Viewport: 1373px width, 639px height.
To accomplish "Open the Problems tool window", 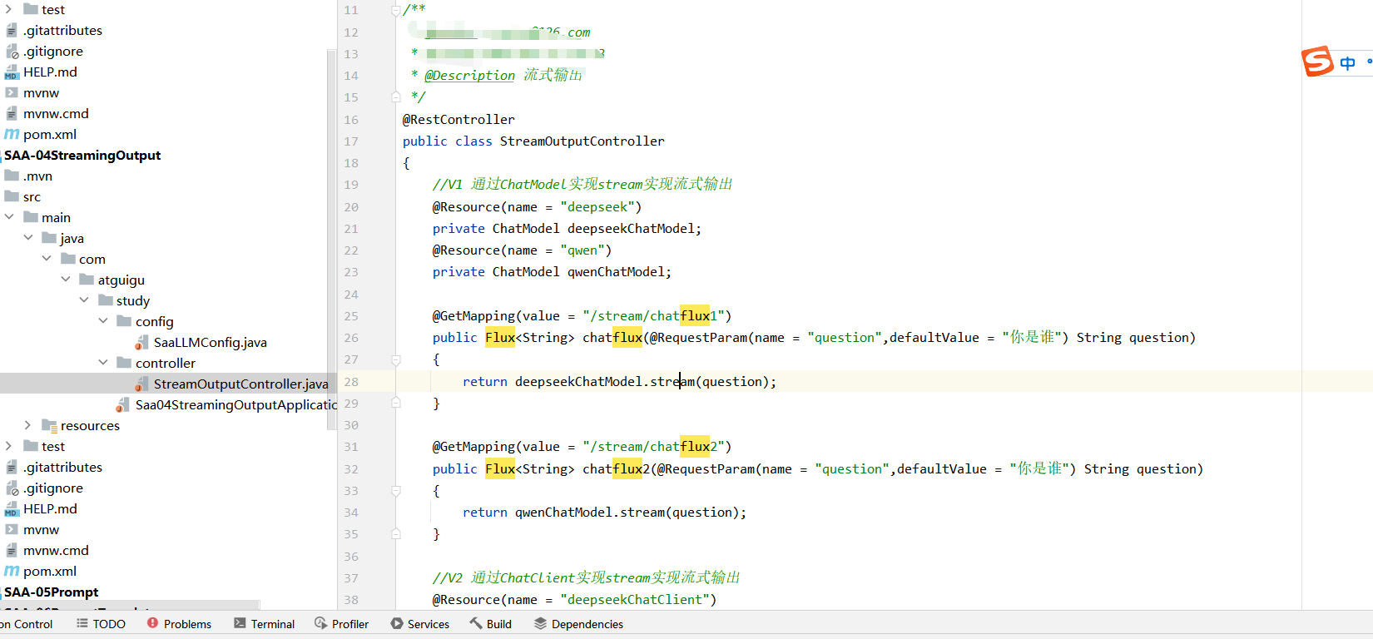I will (x=179, y=624).
